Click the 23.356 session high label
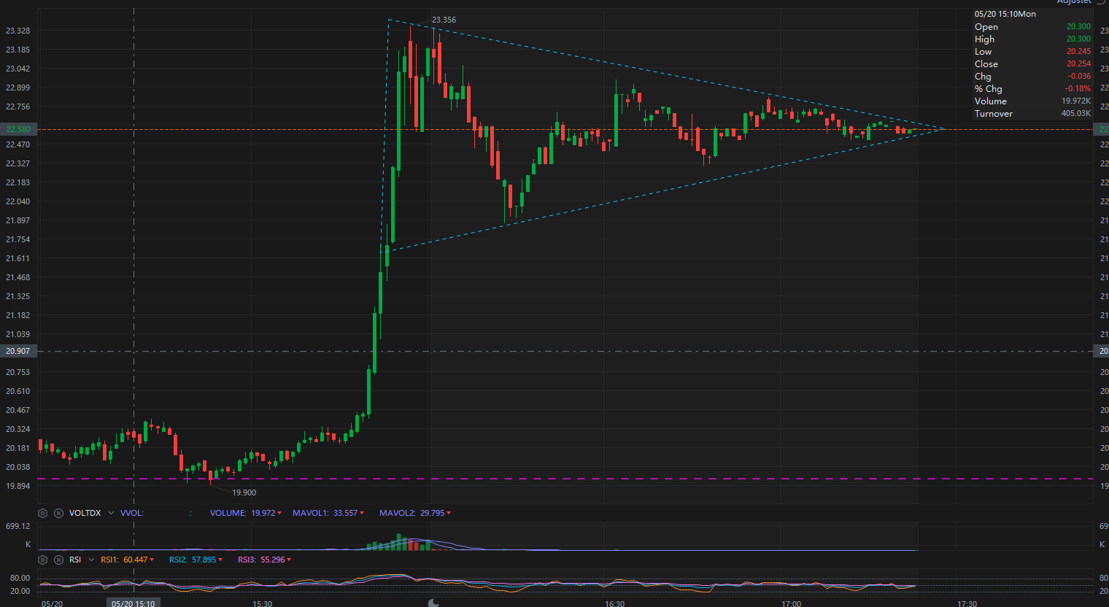The width and height of the screenshot is (1109, 607). (x=444, y=20)
